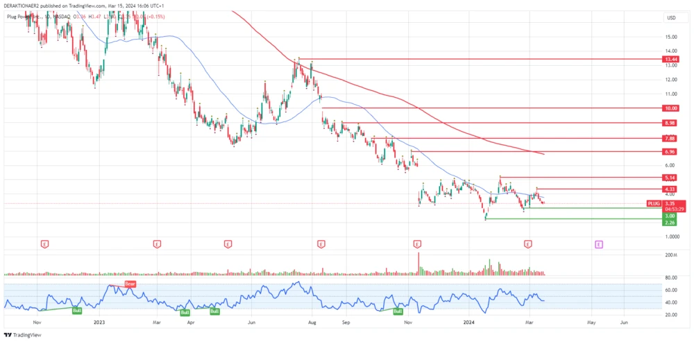Select the 6.96 red price label
The width and height of the screenshot is (694, 342).
coord(669,151)
